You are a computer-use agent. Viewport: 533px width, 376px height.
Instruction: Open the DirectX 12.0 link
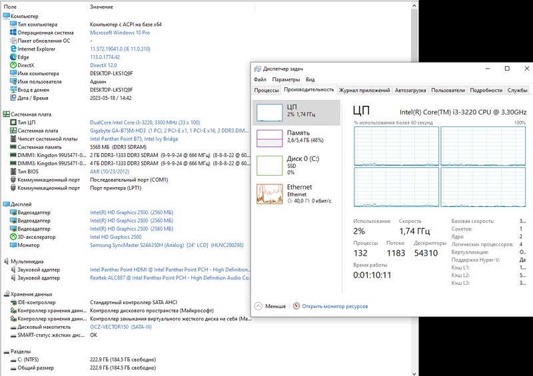tap(103, 65)
